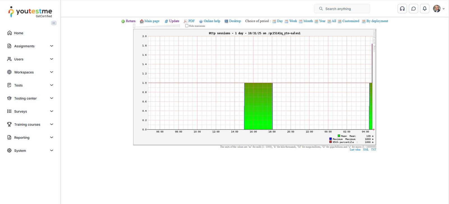Open the chat messages icon

413,9
